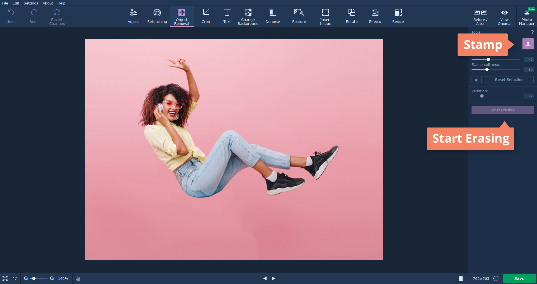
Task: Open the Change Background tool
Action: tap(248, 16)
